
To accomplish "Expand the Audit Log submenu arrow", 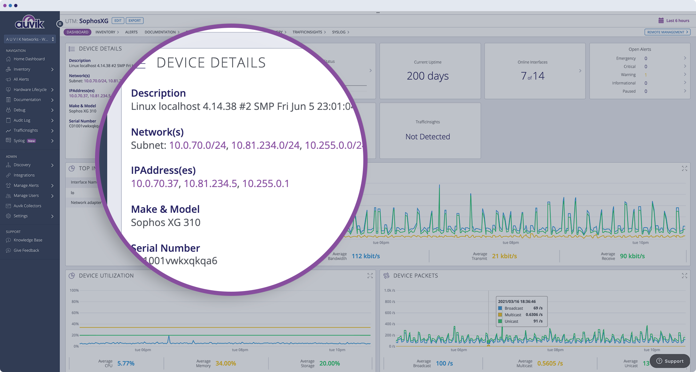I will (x=52, y=121).
